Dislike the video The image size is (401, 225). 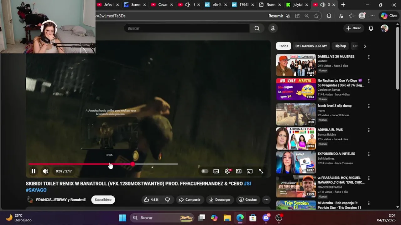pyautogui.click(x=168, y=200)
